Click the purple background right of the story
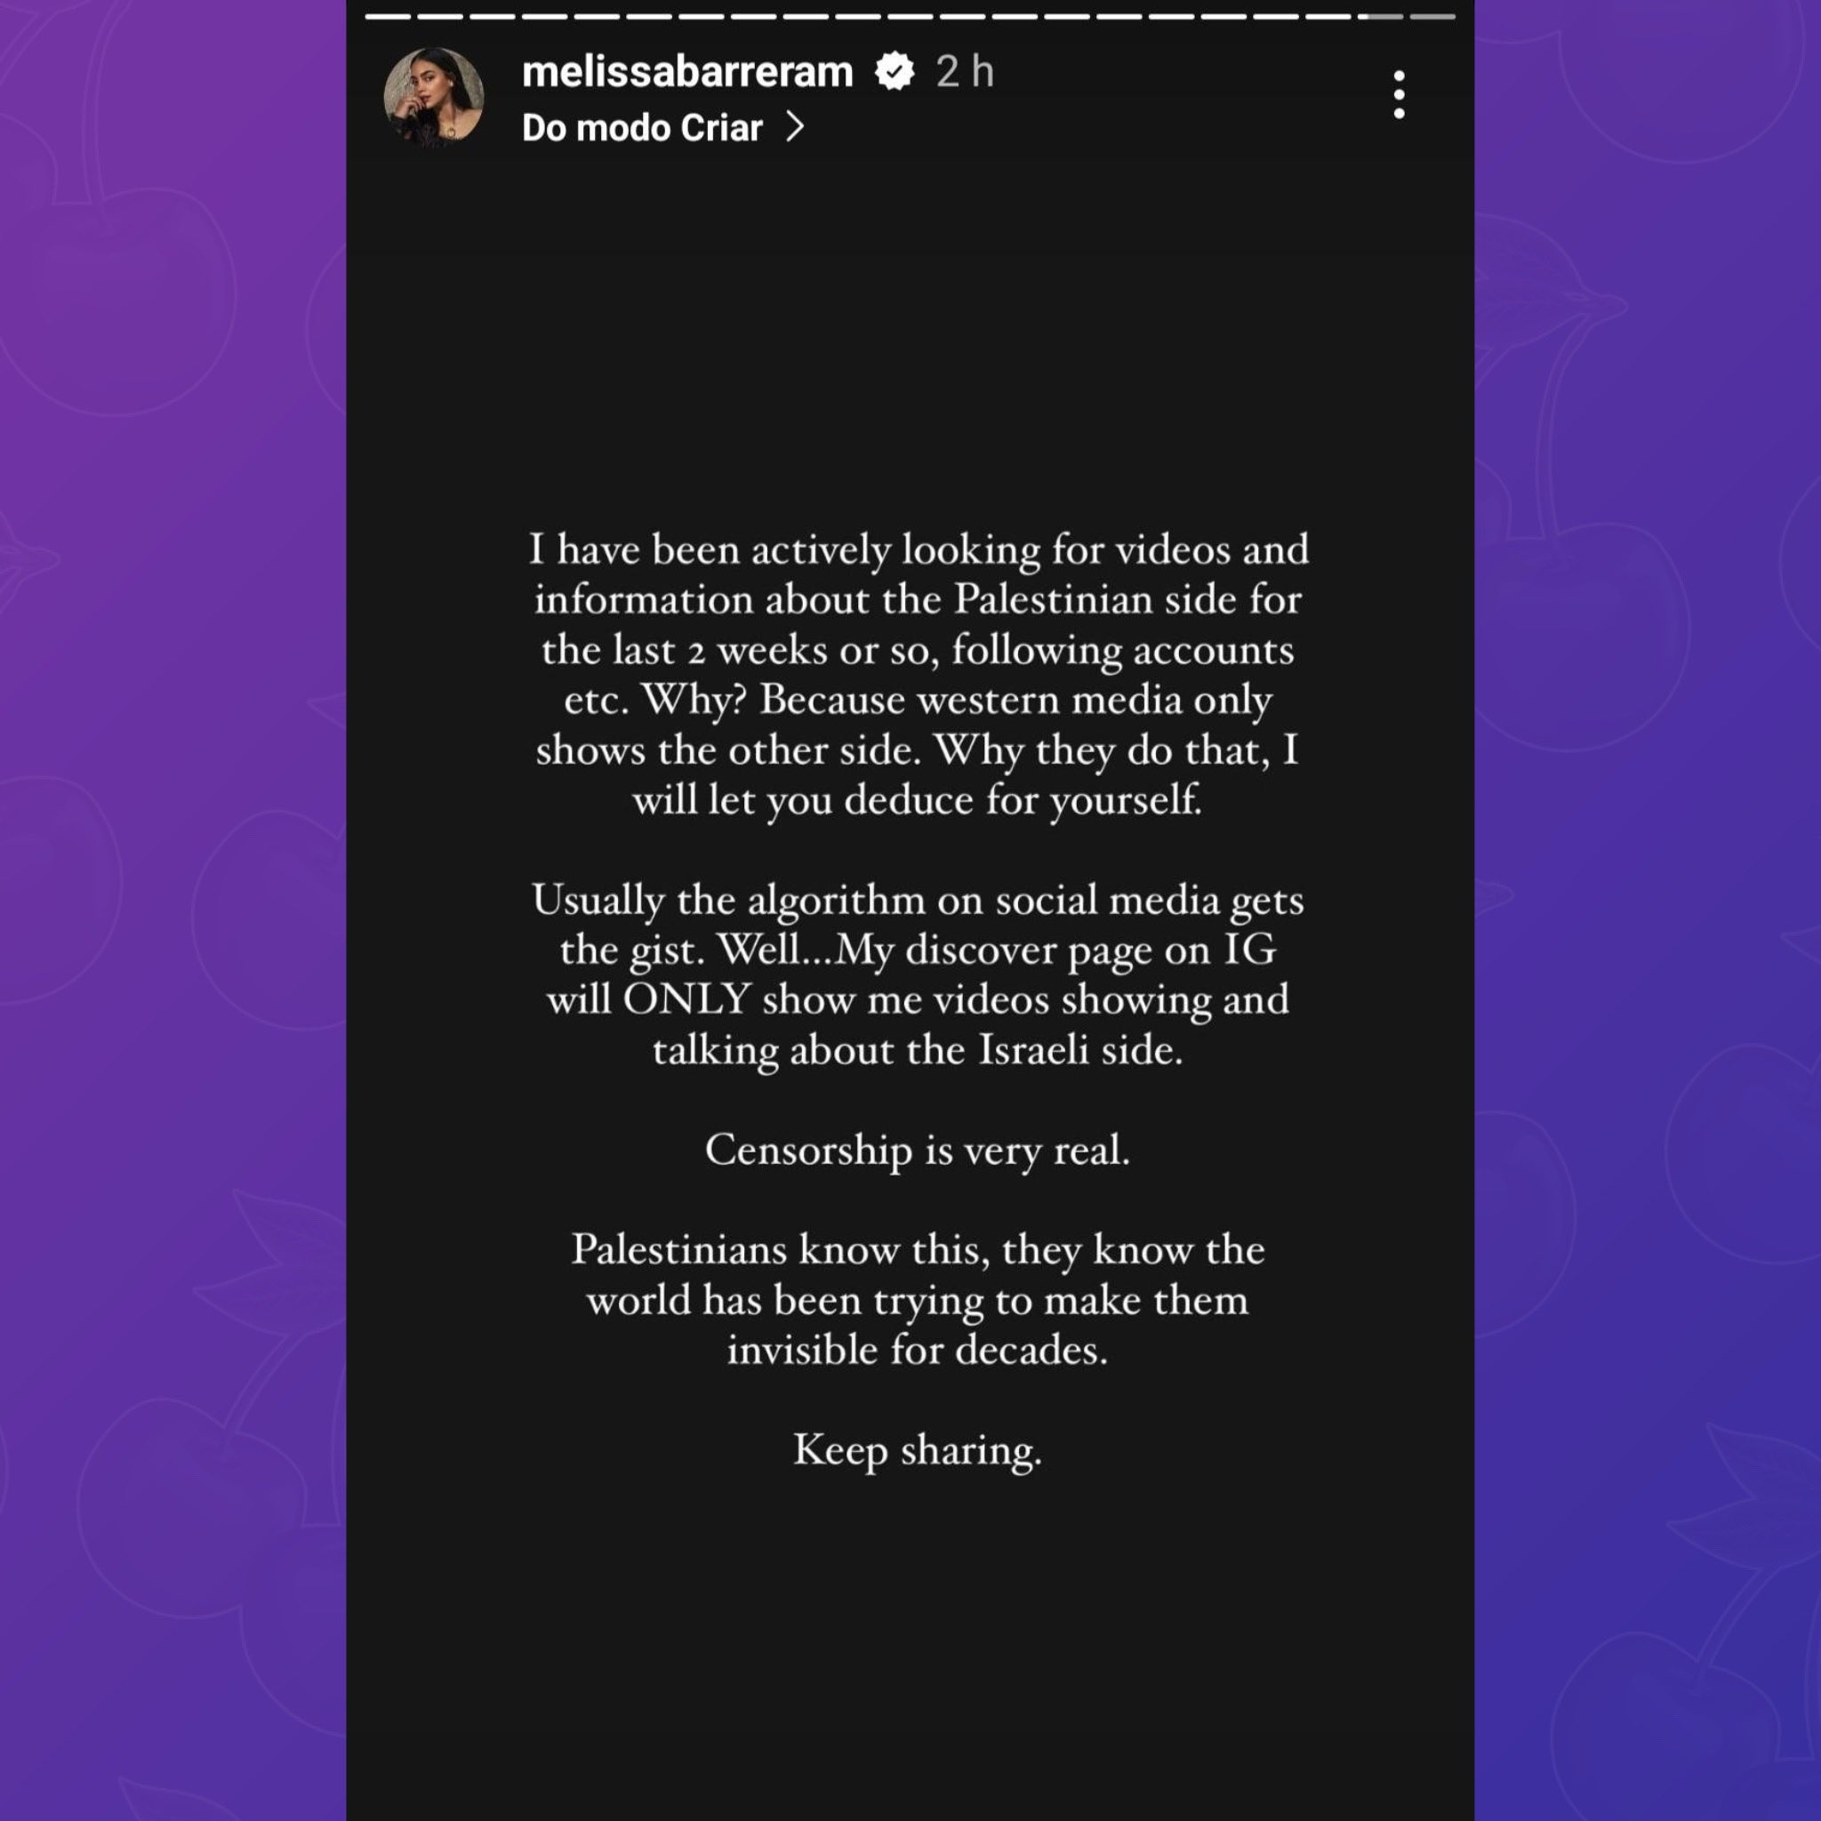 (1649, 905)
